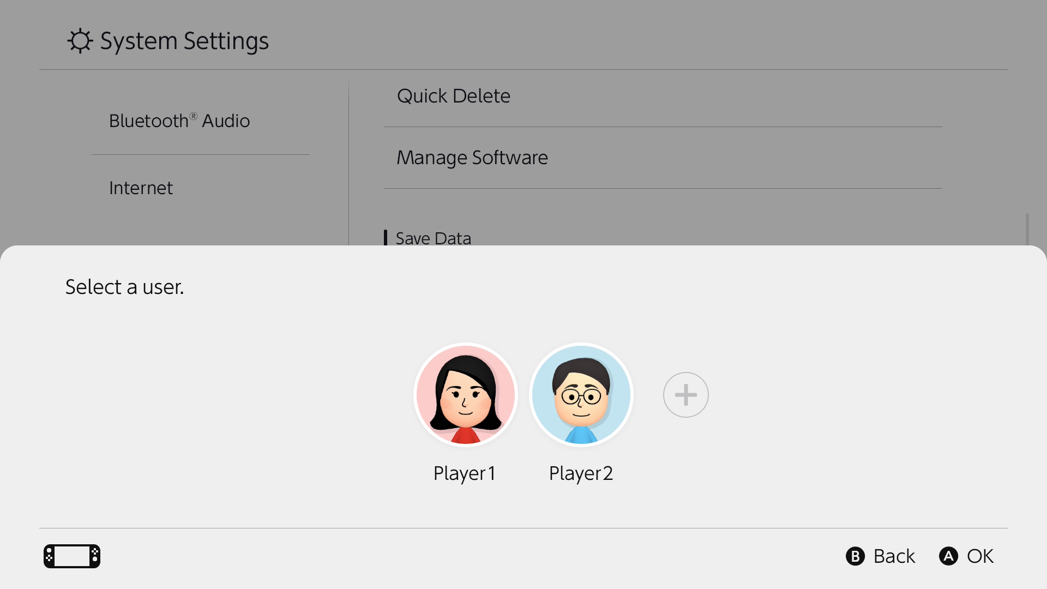Click the System Settings title text

click(184, 41)
